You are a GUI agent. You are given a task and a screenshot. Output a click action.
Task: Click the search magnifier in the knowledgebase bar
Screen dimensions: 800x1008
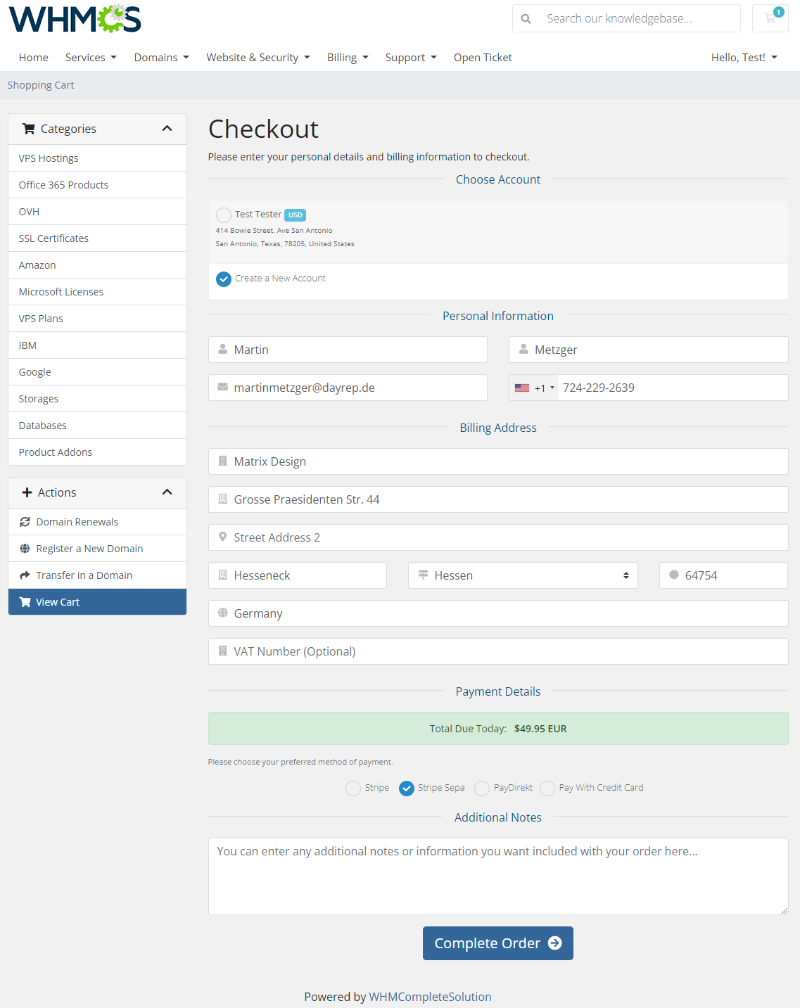tap(526, 18)
